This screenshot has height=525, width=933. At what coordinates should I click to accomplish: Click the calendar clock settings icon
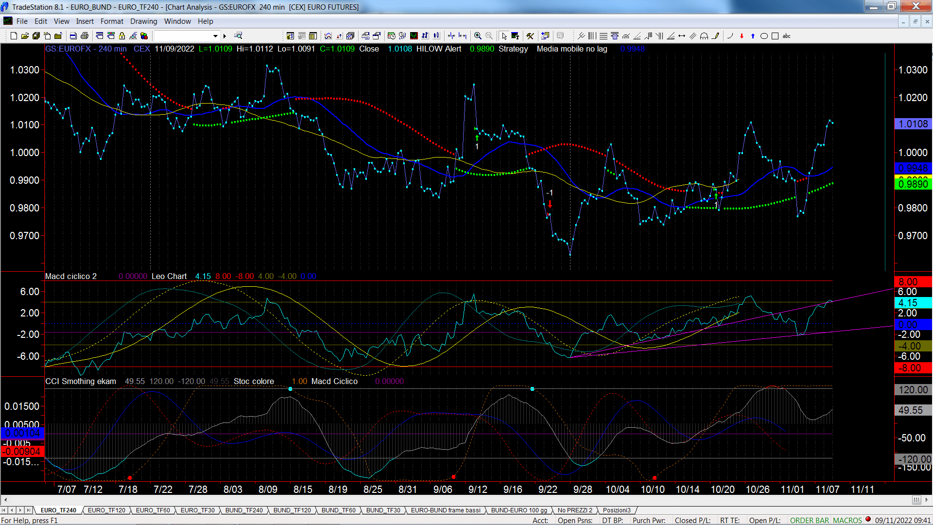point(392,35)
